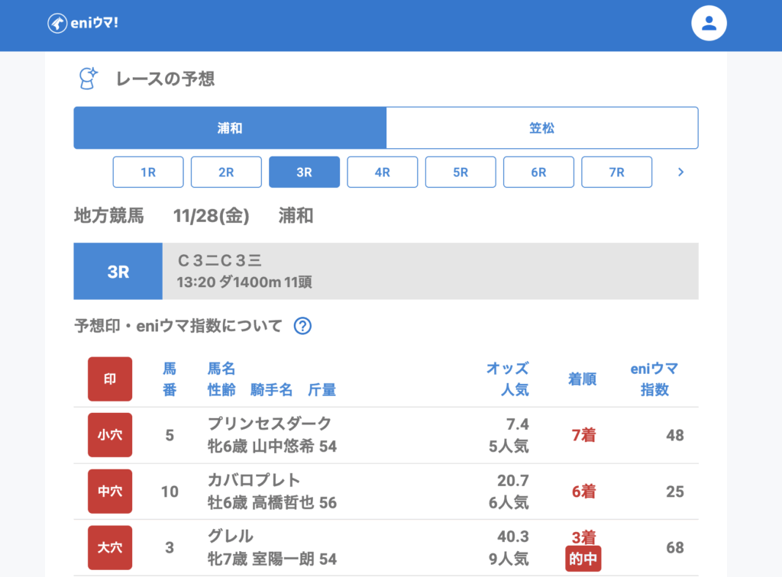
Task: Click the 大穴 mark badge
Action: point(110,547)
